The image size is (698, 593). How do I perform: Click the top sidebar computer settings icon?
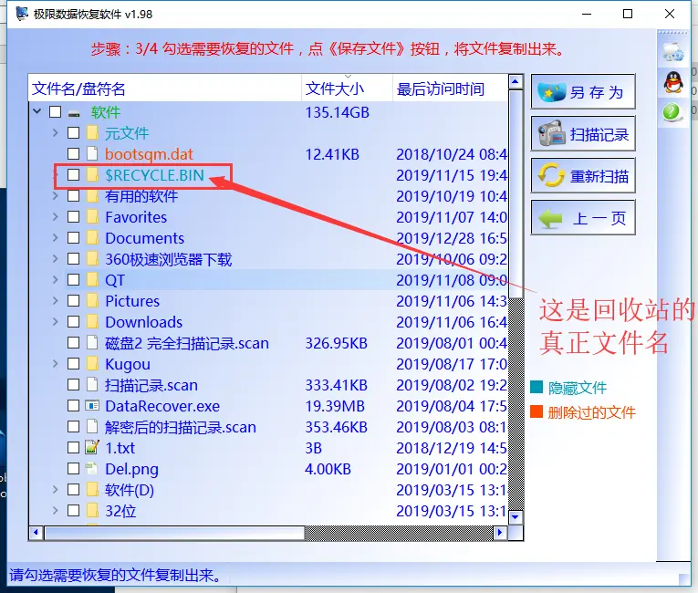[672, 52]
